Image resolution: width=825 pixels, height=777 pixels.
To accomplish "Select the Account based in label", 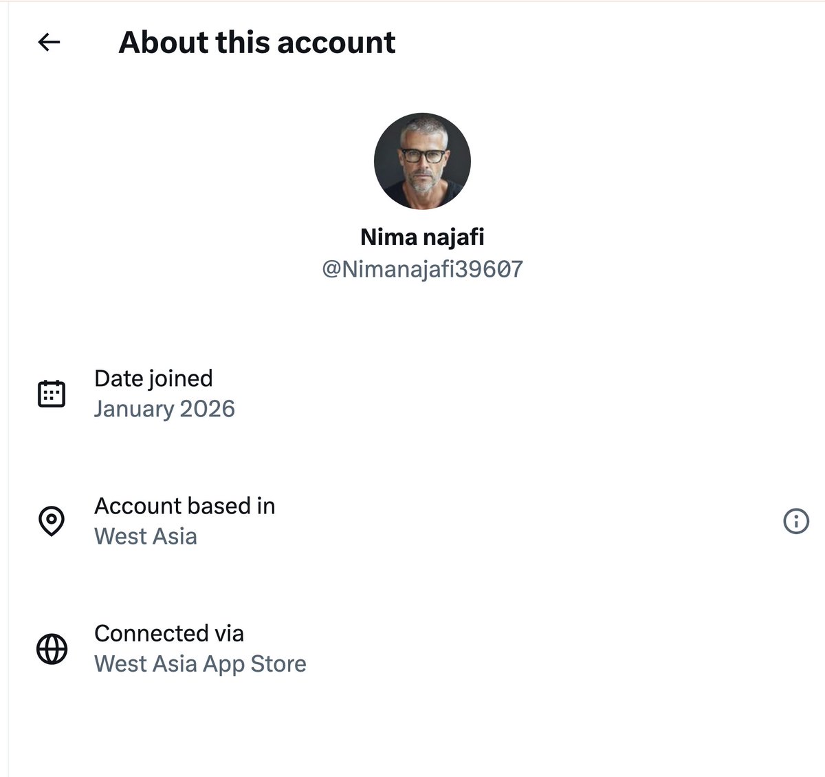I will click(184, 506).
